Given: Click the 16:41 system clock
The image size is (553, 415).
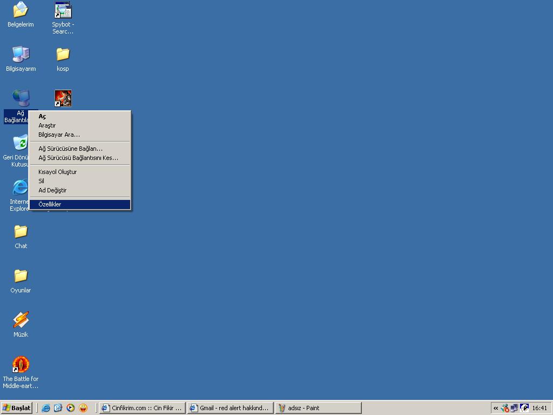Looking at the screenshot, I should tap(539, 408).
